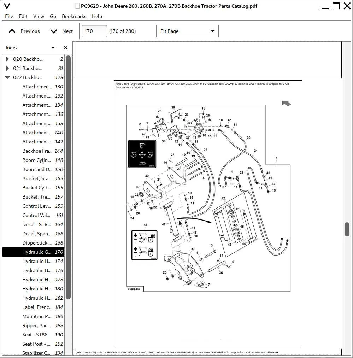Open the Hydraulic H... entry for page 176
Viewport: 353px width, 358px height.
point(34,270)
